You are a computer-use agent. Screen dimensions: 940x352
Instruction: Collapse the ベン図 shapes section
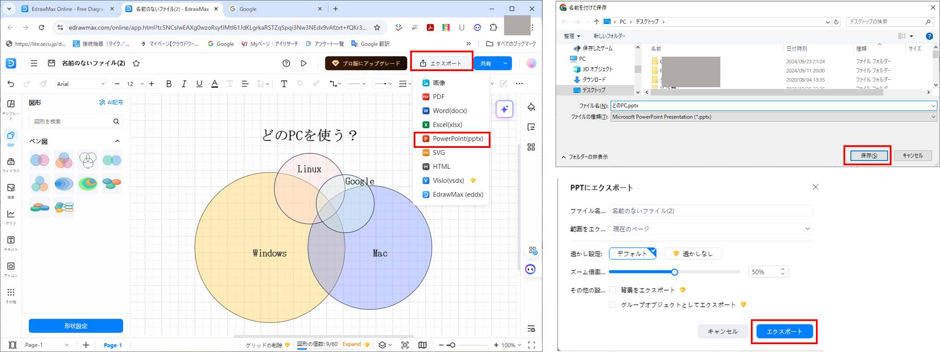(x=117, y=141)
